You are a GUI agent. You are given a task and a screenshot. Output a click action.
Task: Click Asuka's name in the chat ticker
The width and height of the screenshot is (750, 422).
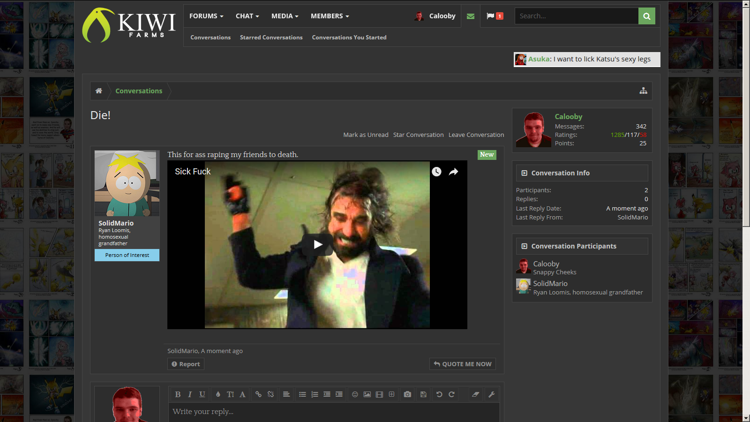coord(539,59)
